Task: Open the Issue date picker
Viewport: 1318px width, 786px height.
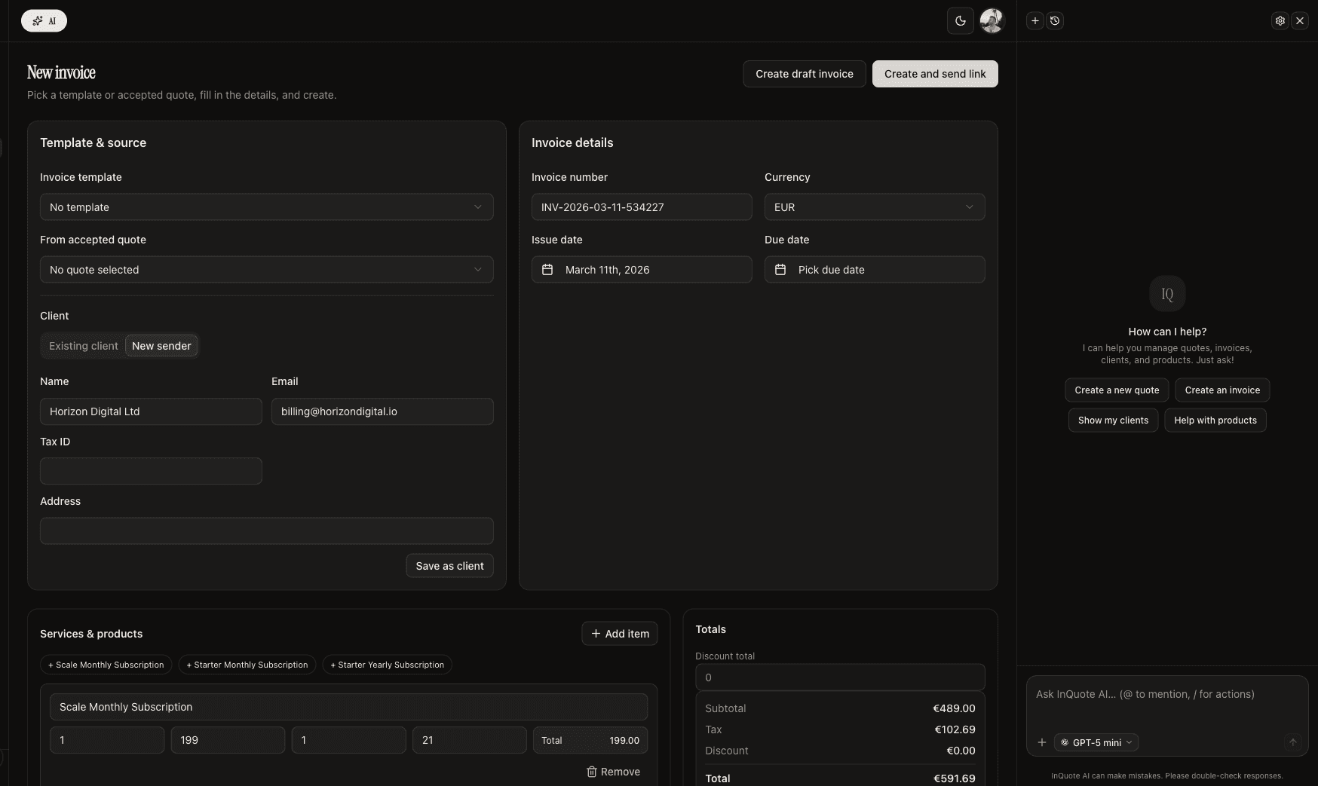Action: 642,270
